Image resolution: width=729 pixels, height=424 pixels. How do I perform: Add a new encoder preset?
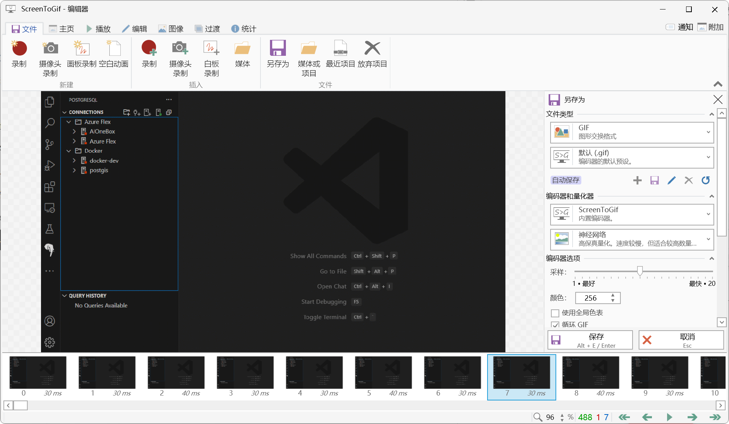click(637, 180)
